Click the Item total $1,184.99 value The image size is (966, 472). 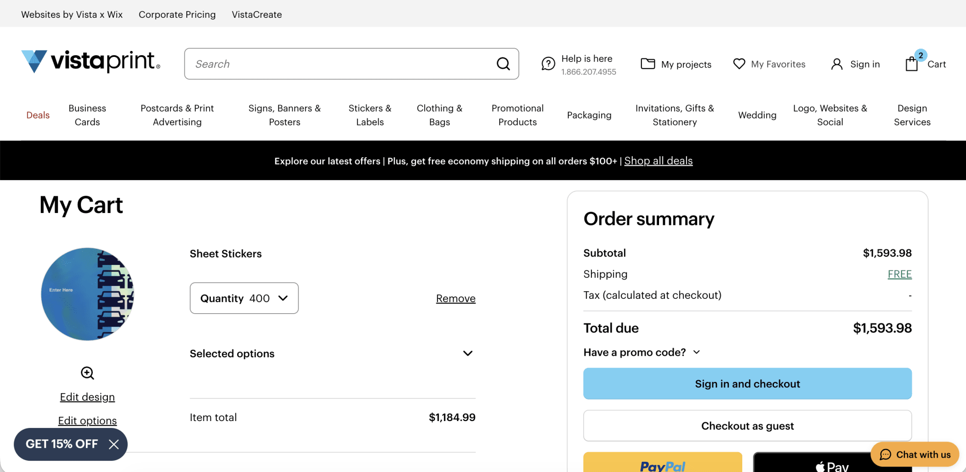click(452, 417)
